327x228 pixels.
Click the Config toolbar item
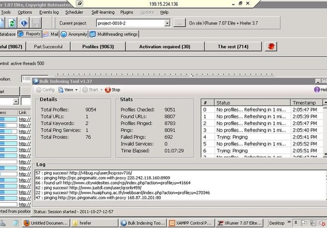[x=45, y=90]
